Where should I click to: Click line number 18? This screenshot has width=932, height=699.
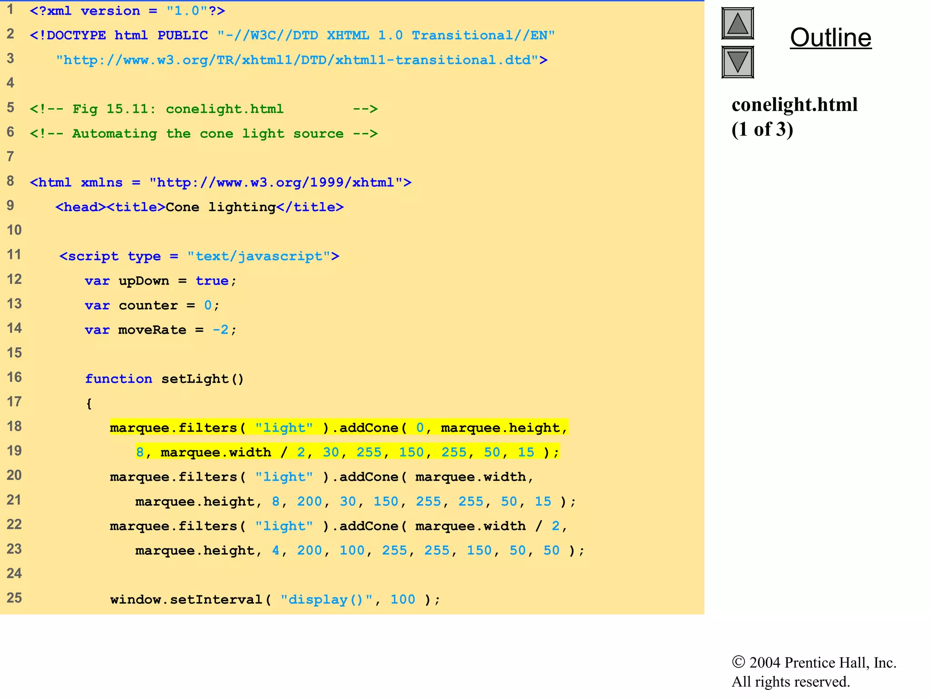(14, 426)
